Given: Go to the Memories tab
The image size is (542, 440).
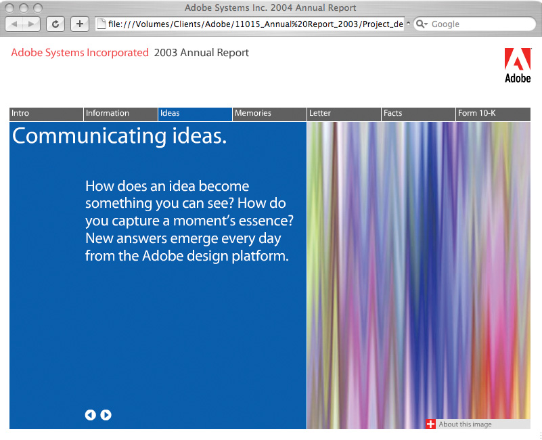Looking at the screenshot, I should pos(269,114).
